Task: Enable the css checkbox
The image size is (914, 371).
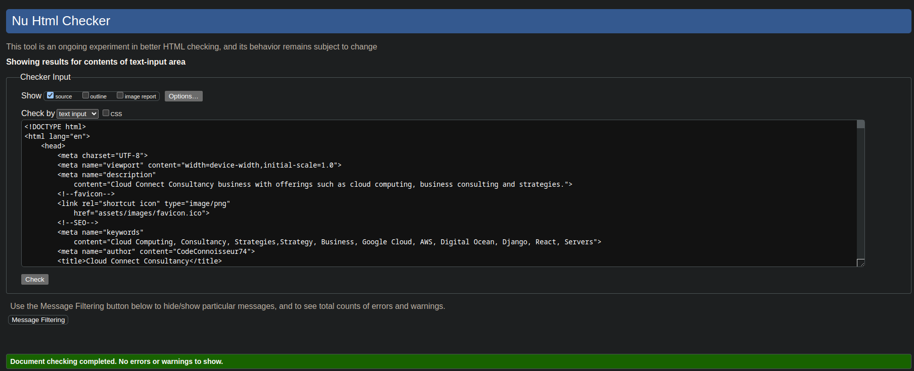Action: (x=106, y=113)
